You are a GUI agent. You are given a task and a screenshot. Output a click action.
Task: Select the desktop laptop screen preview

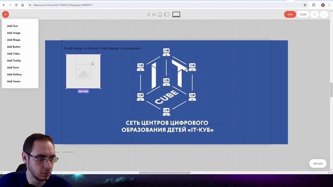(176, 15)
